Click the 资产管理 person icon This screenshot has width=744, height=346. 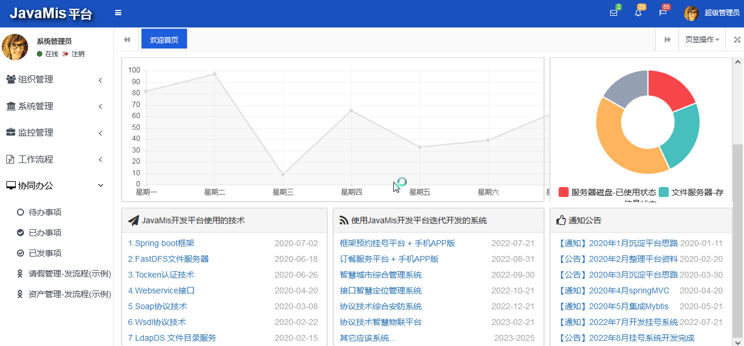coord(20,294)
